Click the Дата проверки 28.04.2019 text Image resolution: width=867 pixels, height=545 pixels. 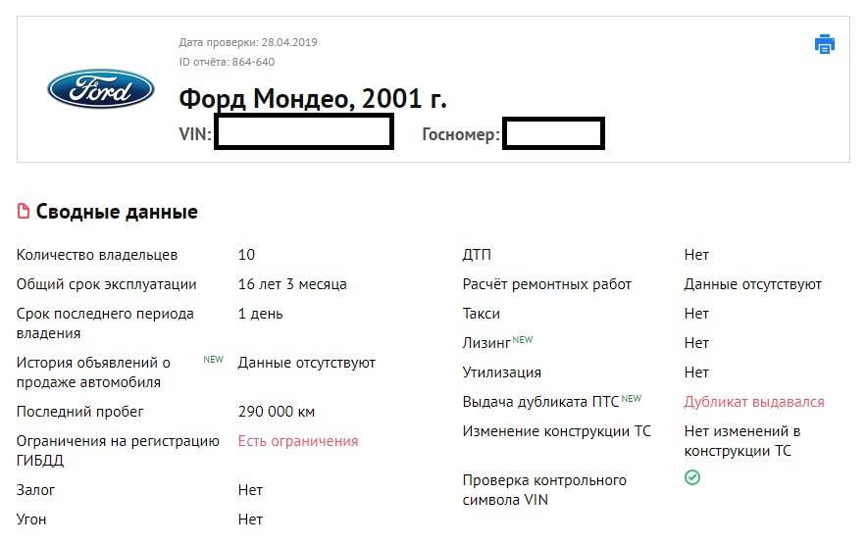click(x=248, y=42)
